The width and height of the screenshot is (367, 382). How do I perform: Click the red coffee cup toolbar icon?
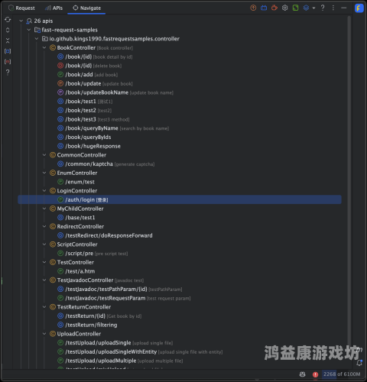(x=274, y=8)
